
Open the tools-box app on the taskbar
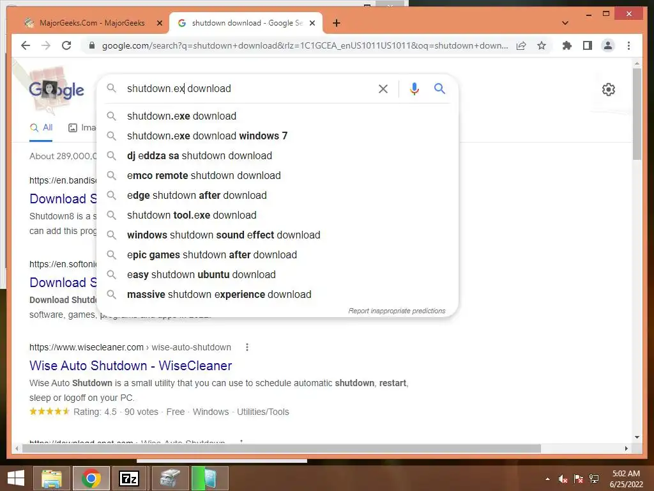[170, 478]
